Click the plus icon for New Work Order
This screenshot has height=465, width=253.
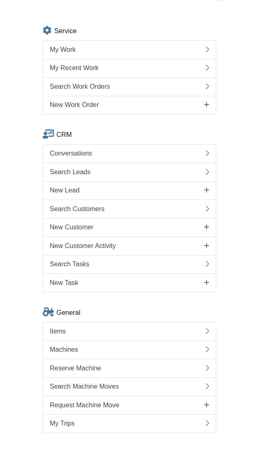207,105
